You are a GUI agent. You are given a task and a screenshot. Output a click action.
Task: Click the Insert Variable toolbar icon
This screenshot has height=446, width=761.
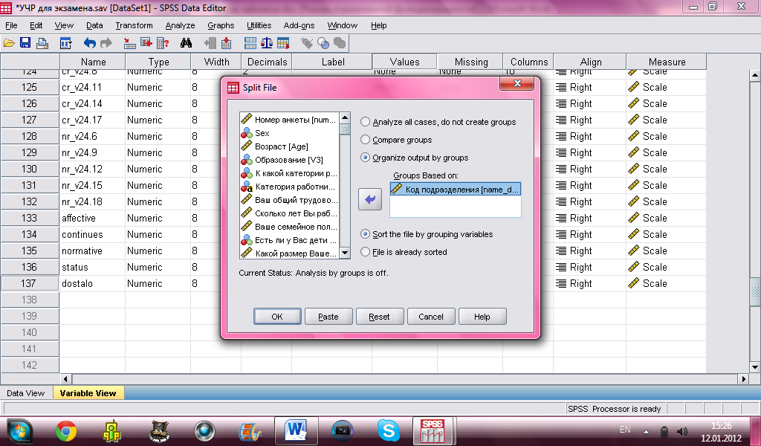pyautogui.click(x=226, y=43)
